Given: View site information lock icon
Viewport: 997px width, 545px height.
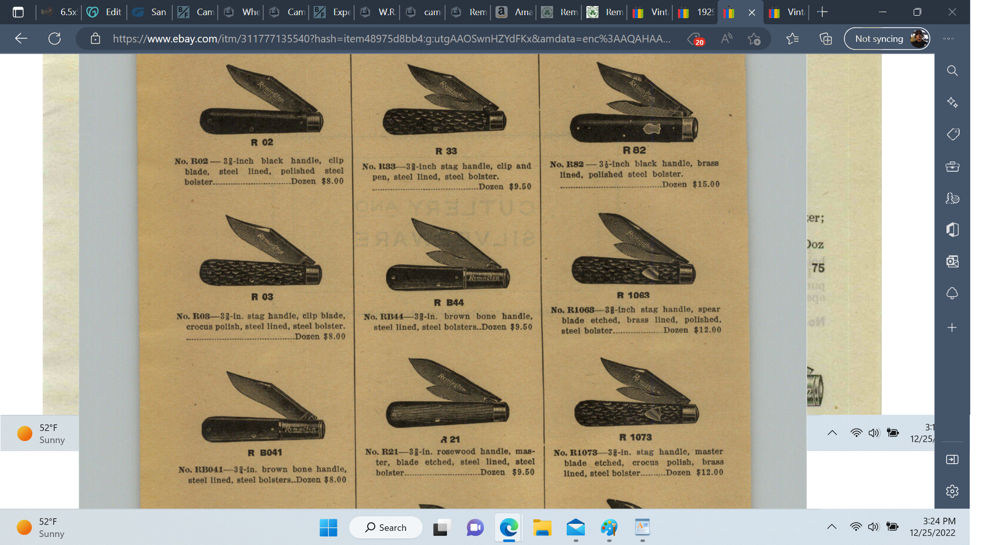Looking at the screenshot, I should click(95, 38).
